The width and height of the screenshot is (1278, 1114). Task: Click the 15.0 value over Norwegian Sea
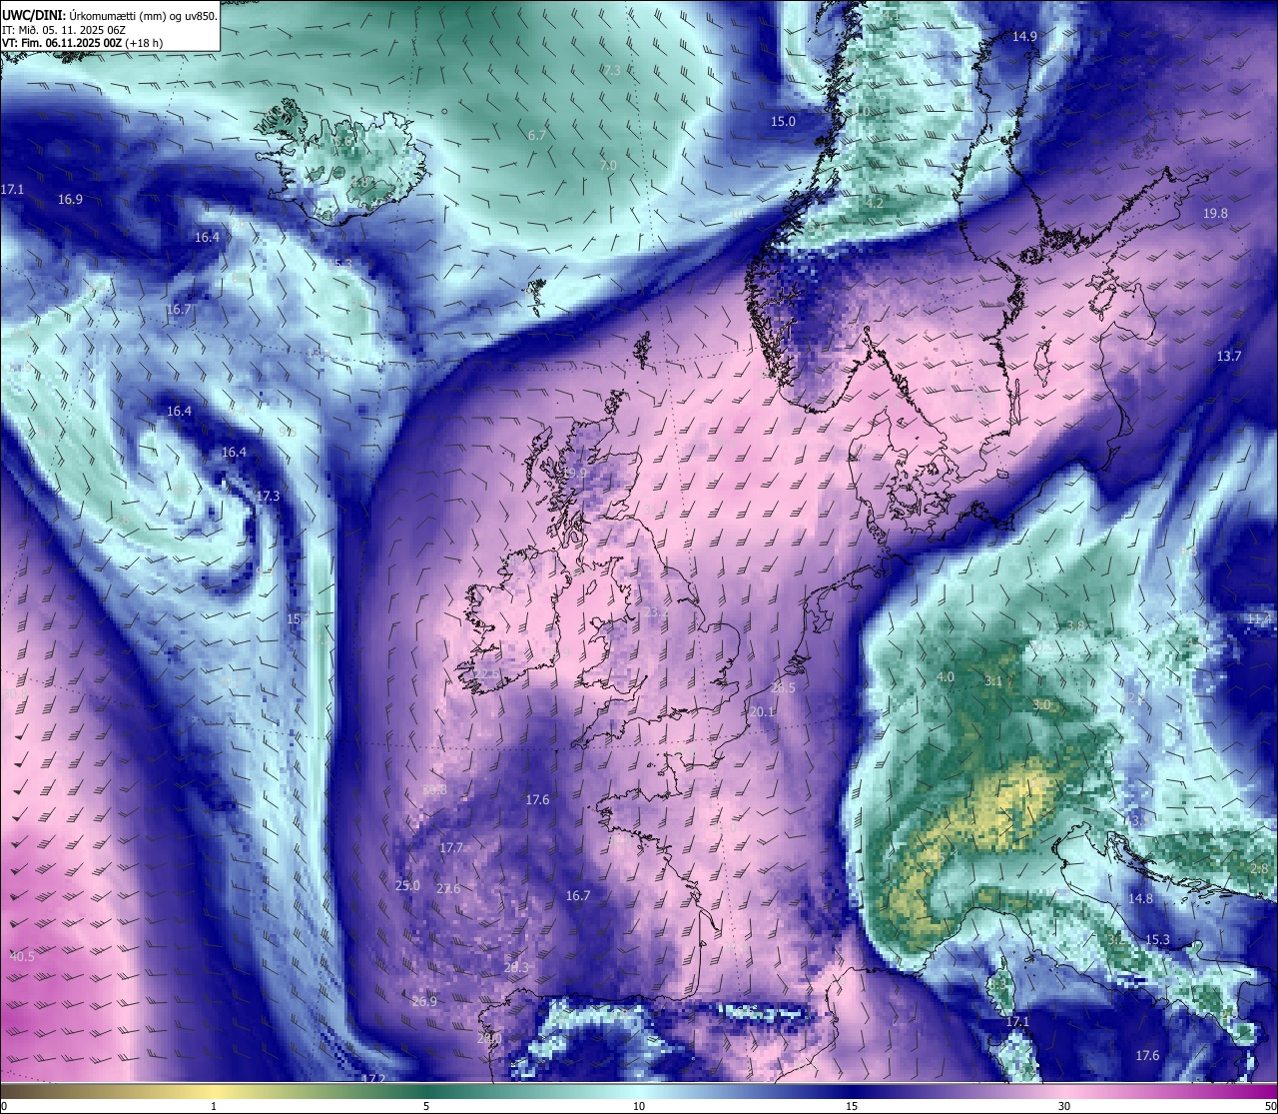point(783,122)
